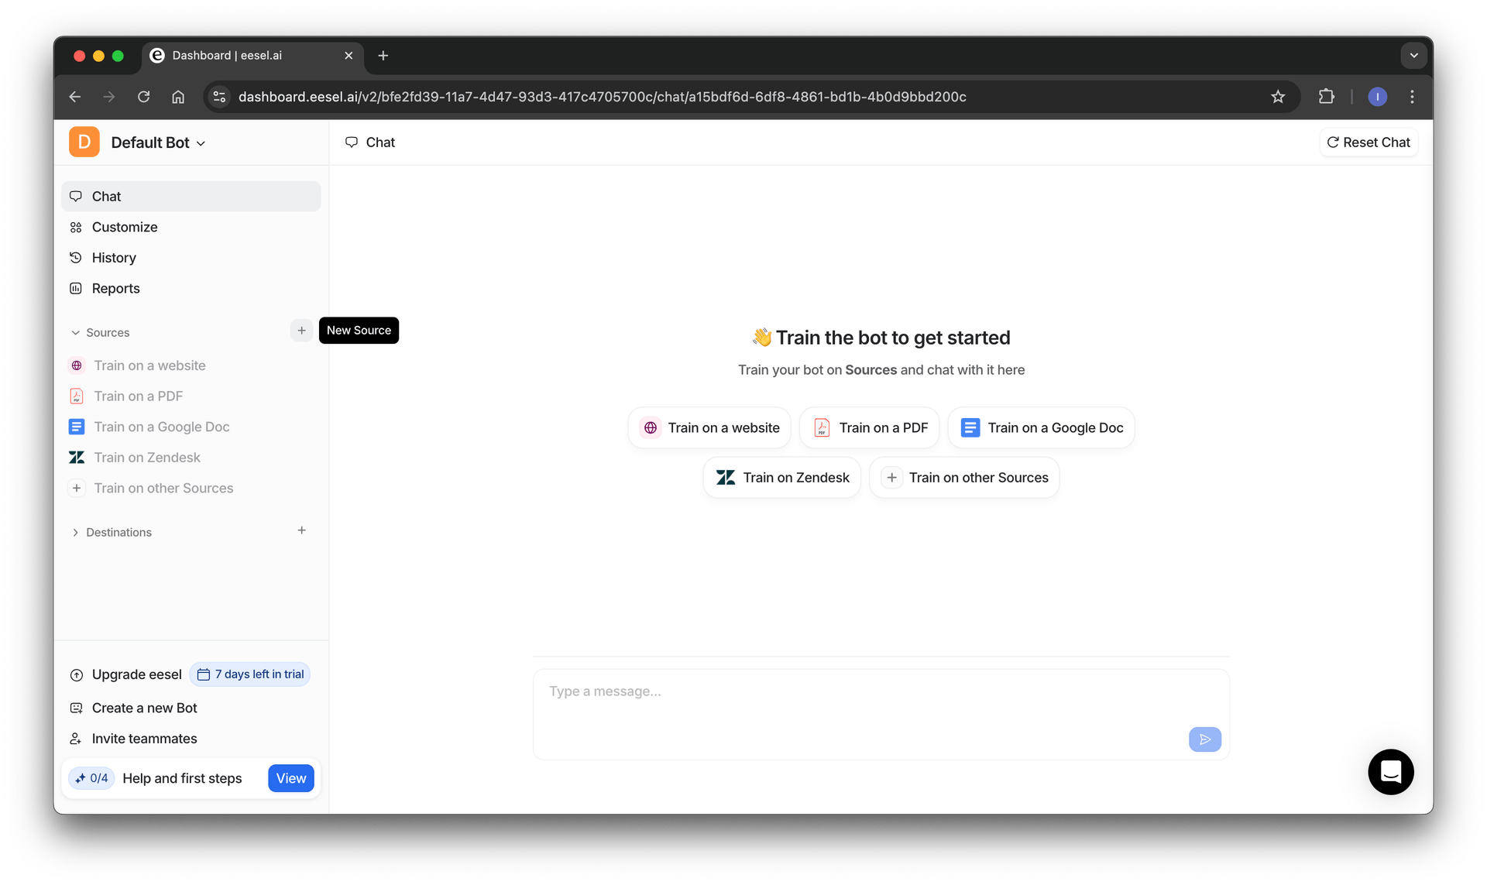The height and width of the screenshot is (885, 1487).
Task: Select Train on a website in sidebar
Action: tap(149, 365)
